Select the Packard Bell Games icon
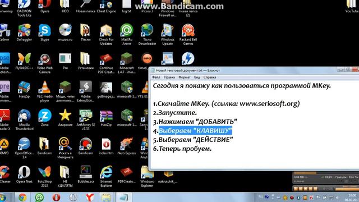Screen dimensions: 359x202 188,34
